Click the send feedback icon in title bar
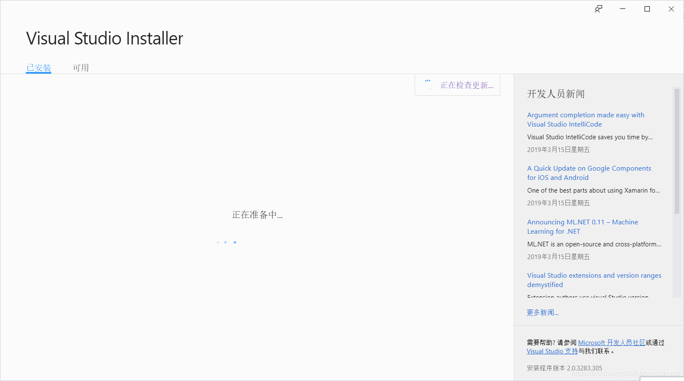Screen dimensions: 684x381 click(598, 8)
